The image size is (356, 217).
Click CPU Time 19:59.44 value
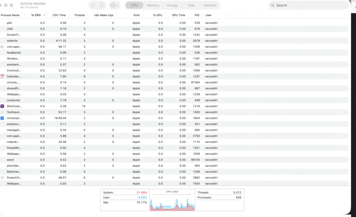pos(60,118)
